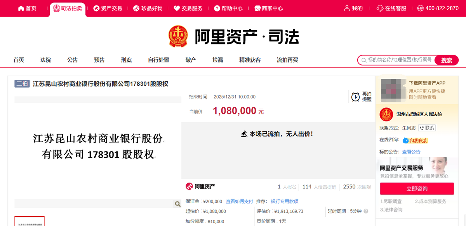Viewport: 466px width, 226px height.
Task: Click the question-mark icon beside 延时周期
Action: [366, 211]
